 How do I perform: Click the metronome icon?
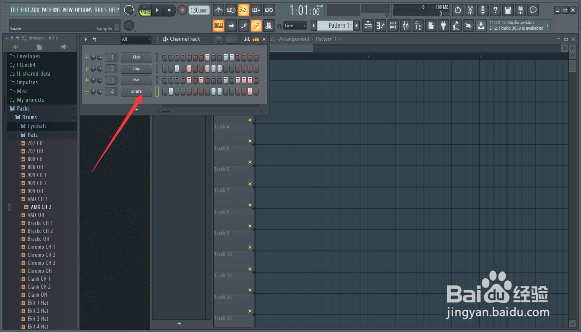click(218, 10)
